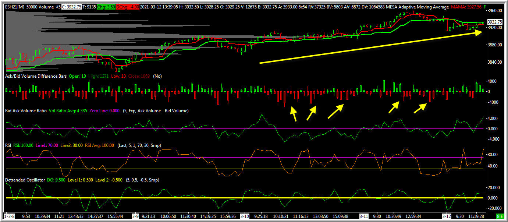This screenshot has height=222, width=508.
Task: Click the 3-10 date marker on time axis
Action: pyautogui.click(x=245, y=216)
